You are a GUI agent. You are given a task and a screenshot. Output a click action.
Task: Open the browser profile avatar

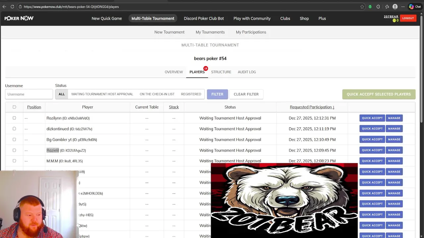(x=395, y=7)
